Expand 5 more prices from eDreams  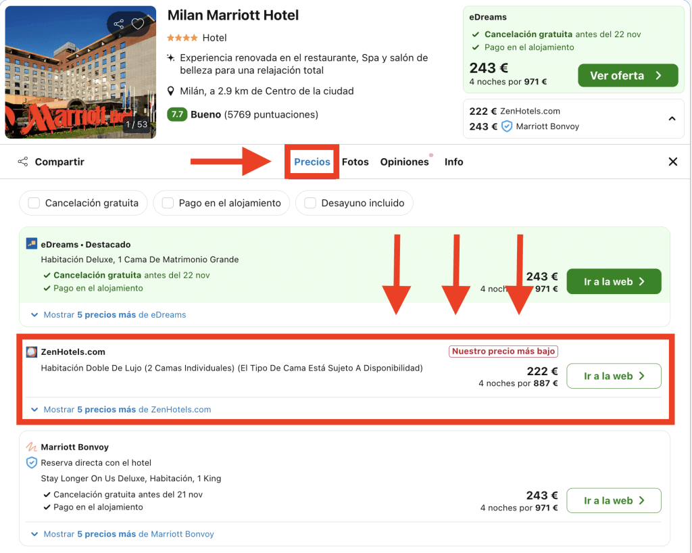114,315
